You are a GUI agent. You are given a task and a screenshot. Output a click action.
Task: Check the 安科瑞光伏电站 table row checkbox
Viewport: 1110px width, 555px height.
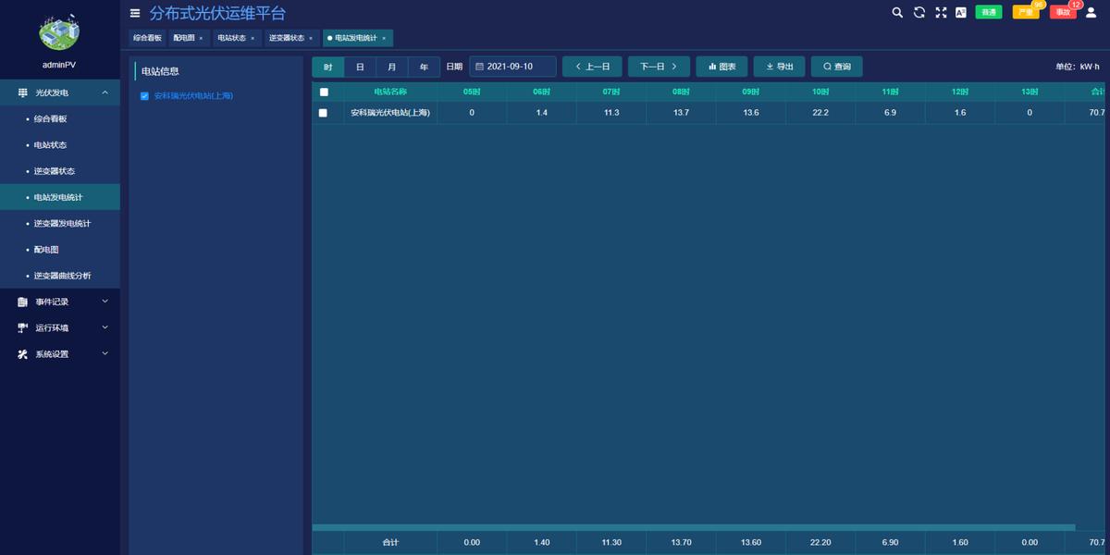pyautogui.click(x=323, y=113)
